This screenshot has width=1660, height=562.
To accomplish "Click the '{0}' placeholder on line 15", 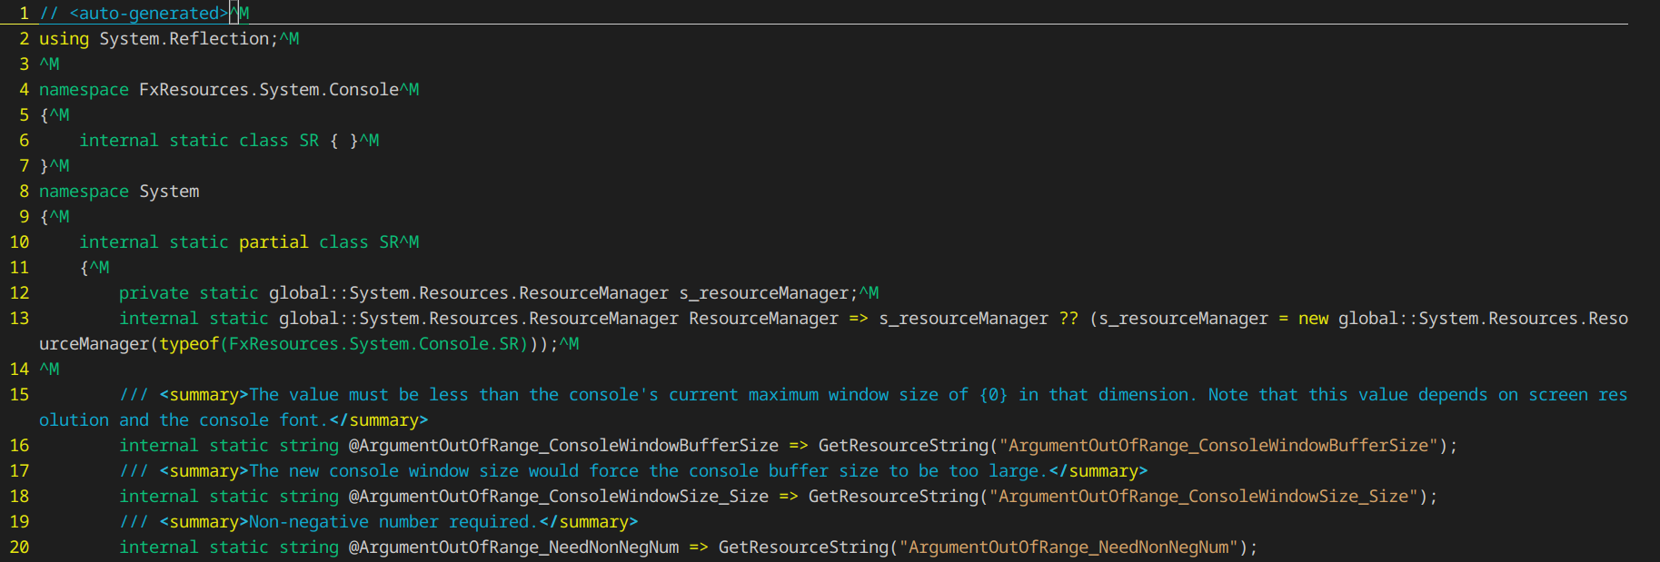I will coord(993,395).
